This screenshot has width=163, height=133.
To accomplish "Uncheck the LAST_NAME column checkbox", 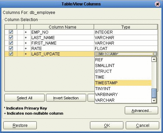I will [x=11, y=37].
